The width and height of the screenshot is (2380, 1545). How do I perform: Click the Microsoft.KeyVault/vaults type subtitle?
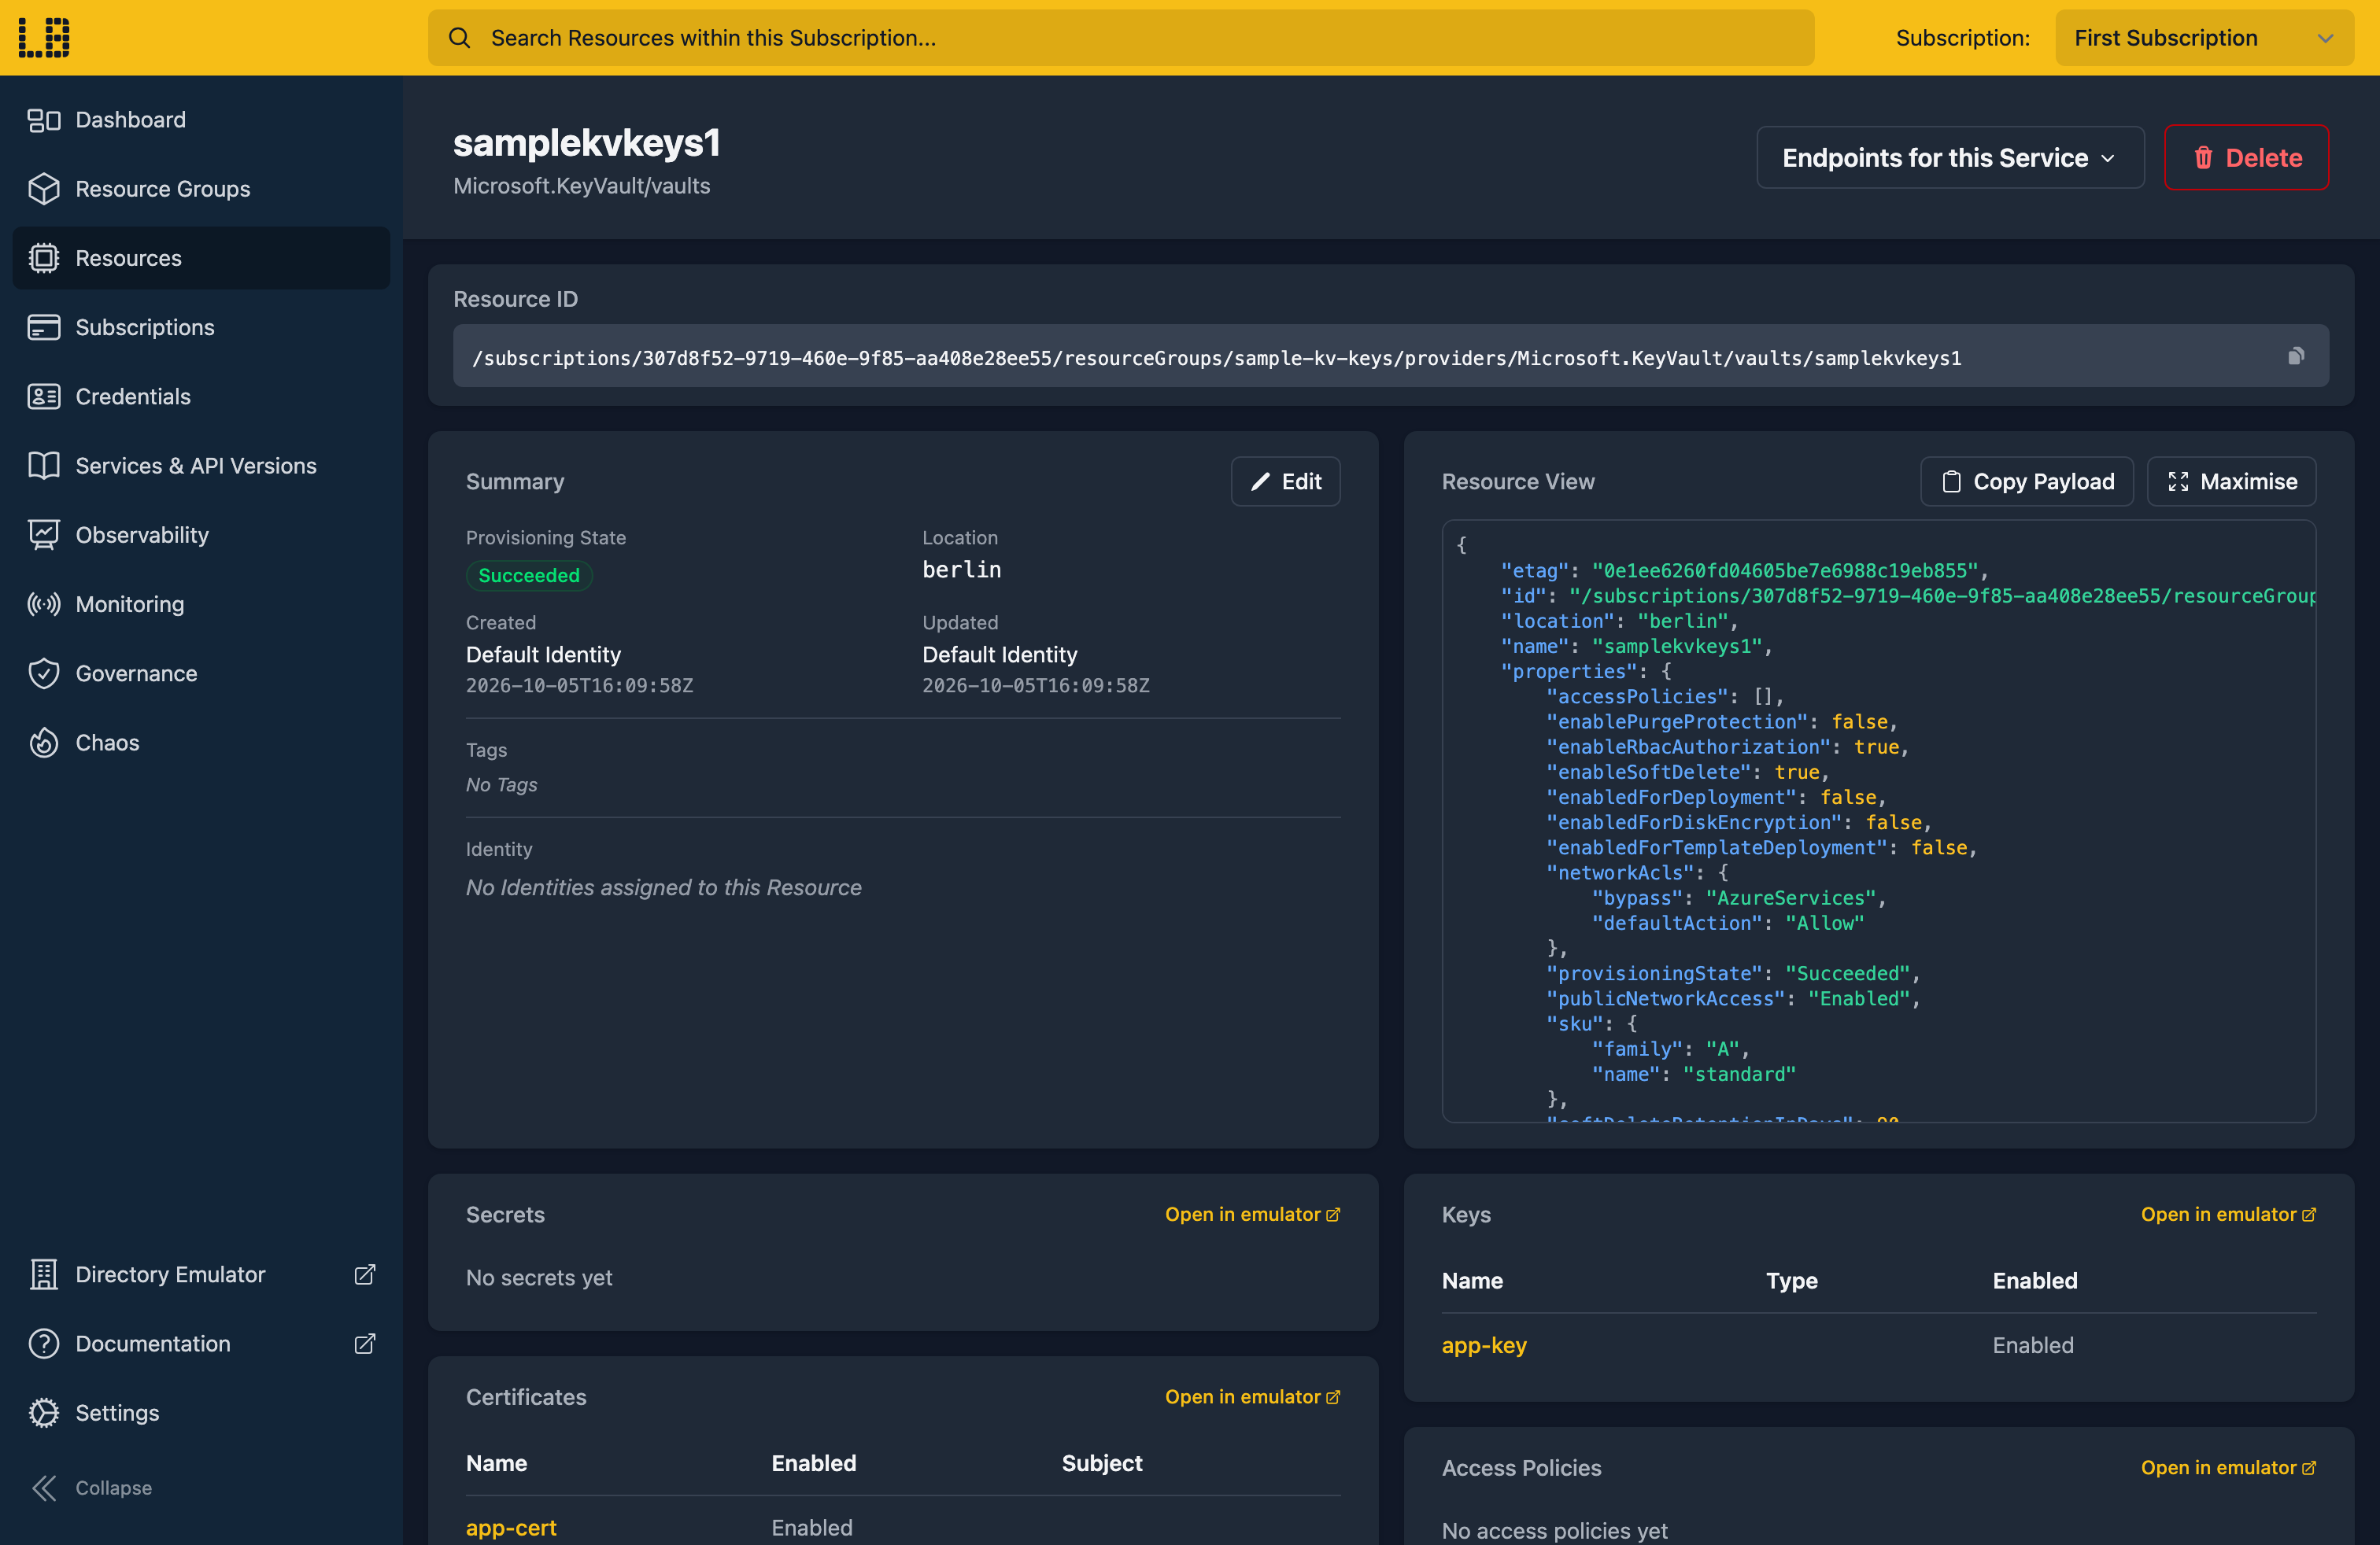(x=582, y=186)
